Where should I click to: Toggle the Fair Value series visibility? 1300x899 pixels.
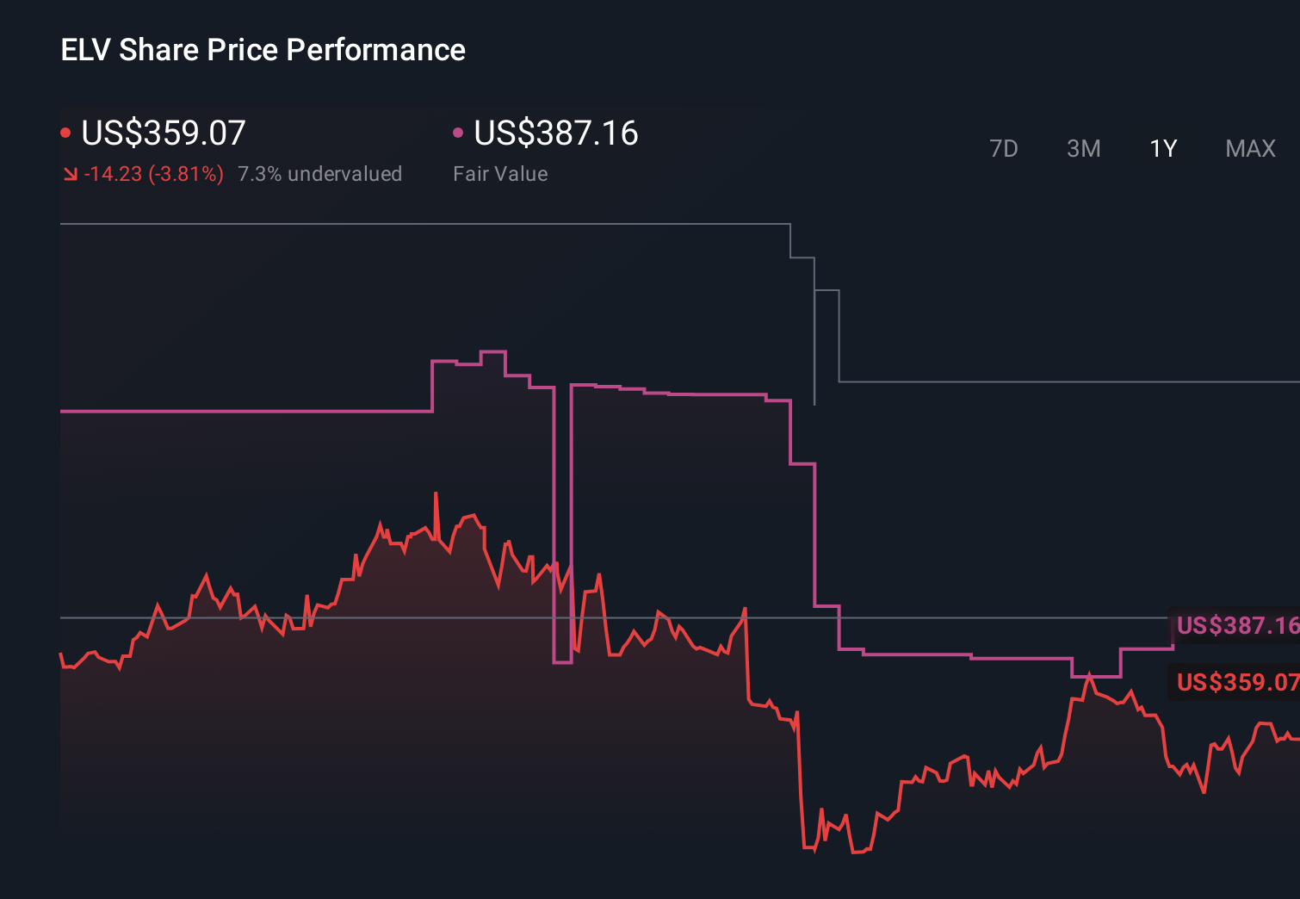[555, 133]
